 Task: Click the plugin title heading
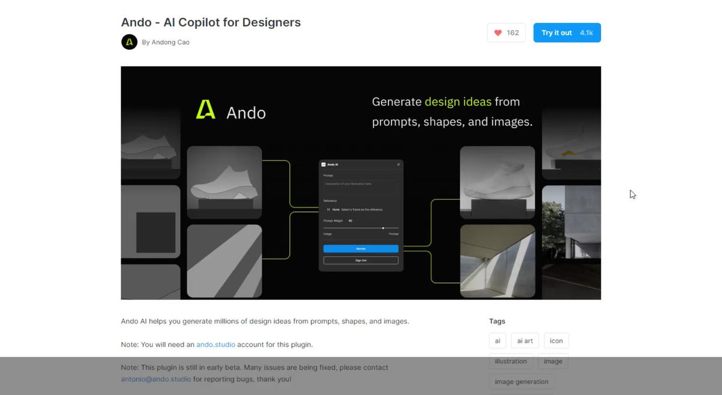(x=211, y=22)
